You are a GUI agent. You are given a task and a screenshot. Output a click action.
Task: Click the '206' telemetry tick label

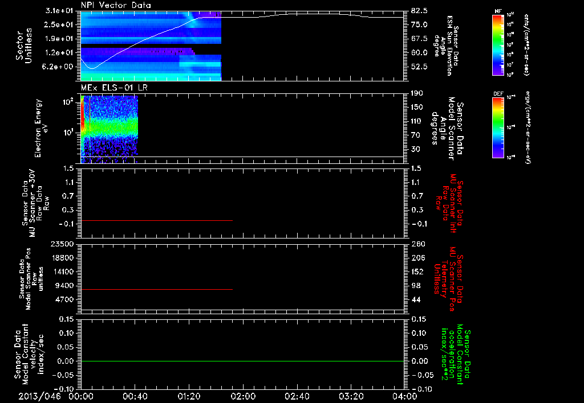point(417,258)
